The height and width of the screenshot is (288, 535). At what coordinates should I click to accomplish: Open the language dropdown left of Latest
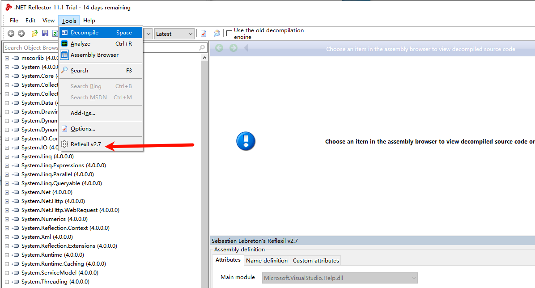pyautogui.click(x=149, y=34)
